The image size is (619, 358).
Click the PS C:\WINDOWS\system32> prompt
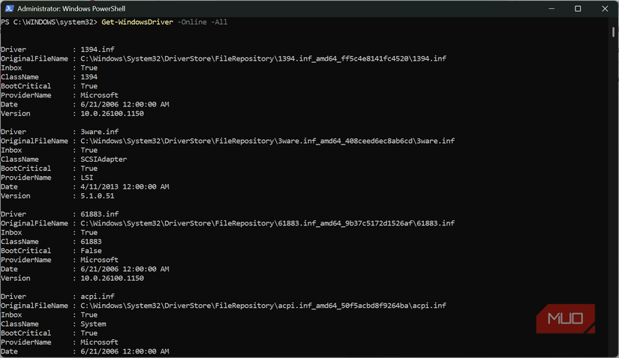49,22
